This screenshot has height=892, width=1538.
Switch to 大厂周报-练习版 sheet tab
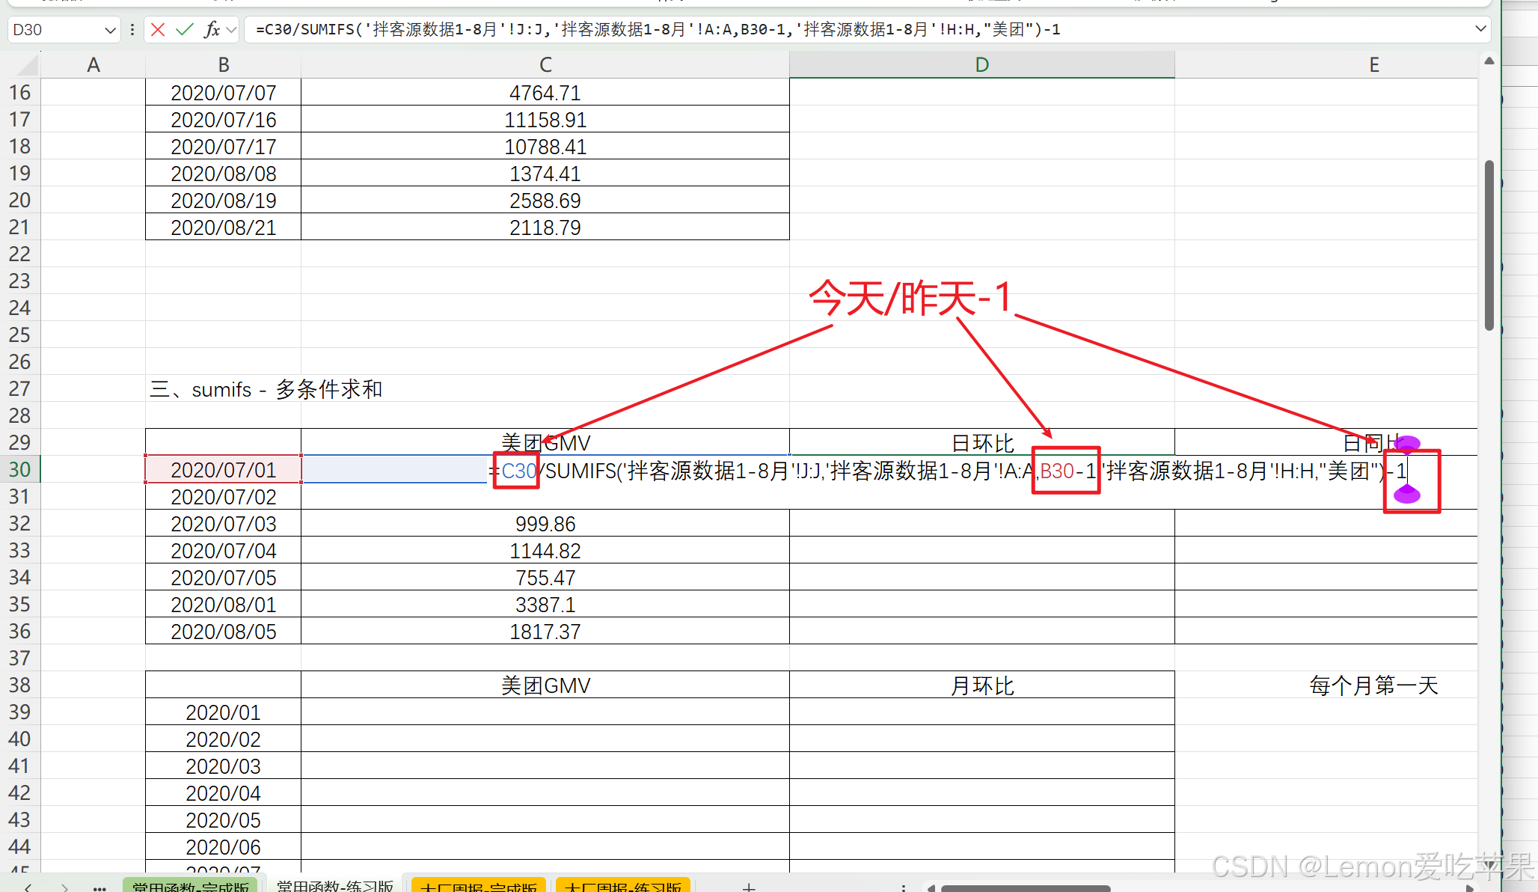[x=623, y=886]
